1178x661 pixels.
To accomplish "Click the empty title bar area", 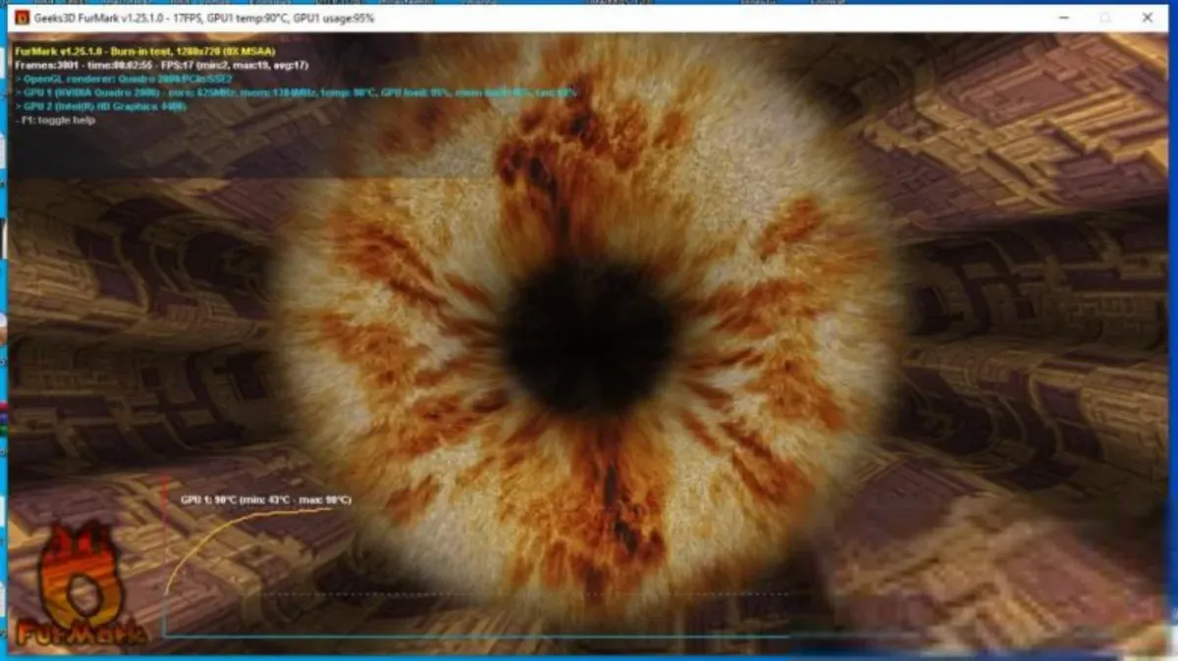I will [x=687, y=18].
